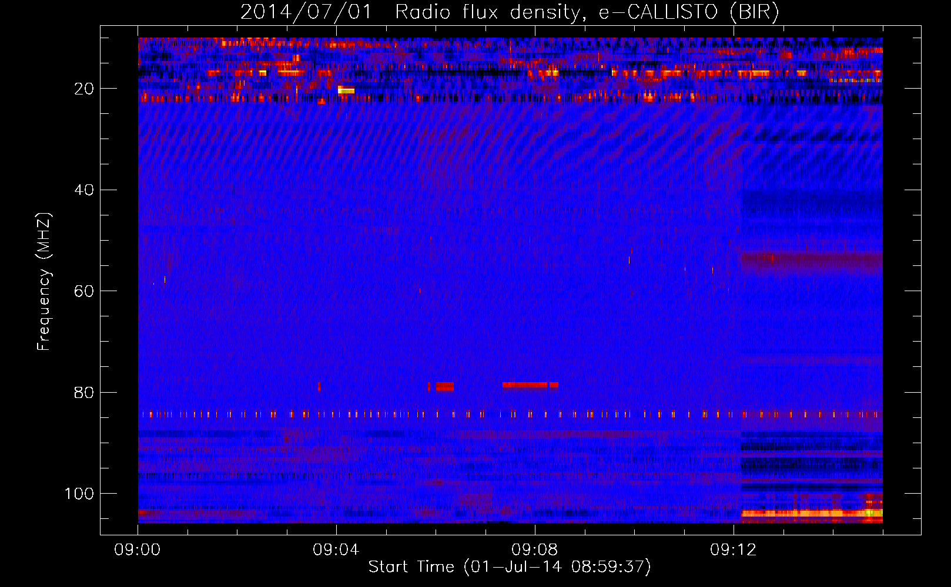951x587 pixels.
Task: Click the 09:00 time tick label
Action: tap(138, 550)
